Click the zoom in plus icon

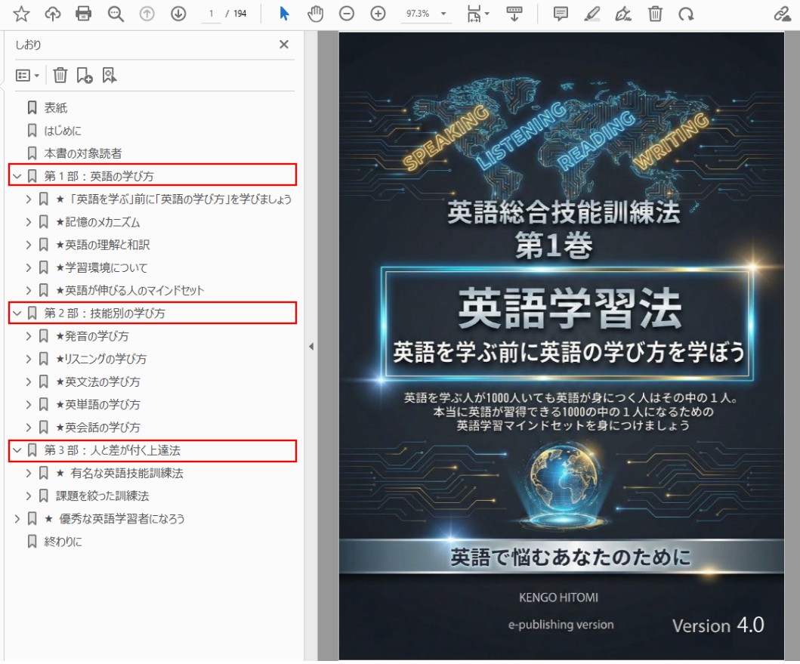pos(378,14)
